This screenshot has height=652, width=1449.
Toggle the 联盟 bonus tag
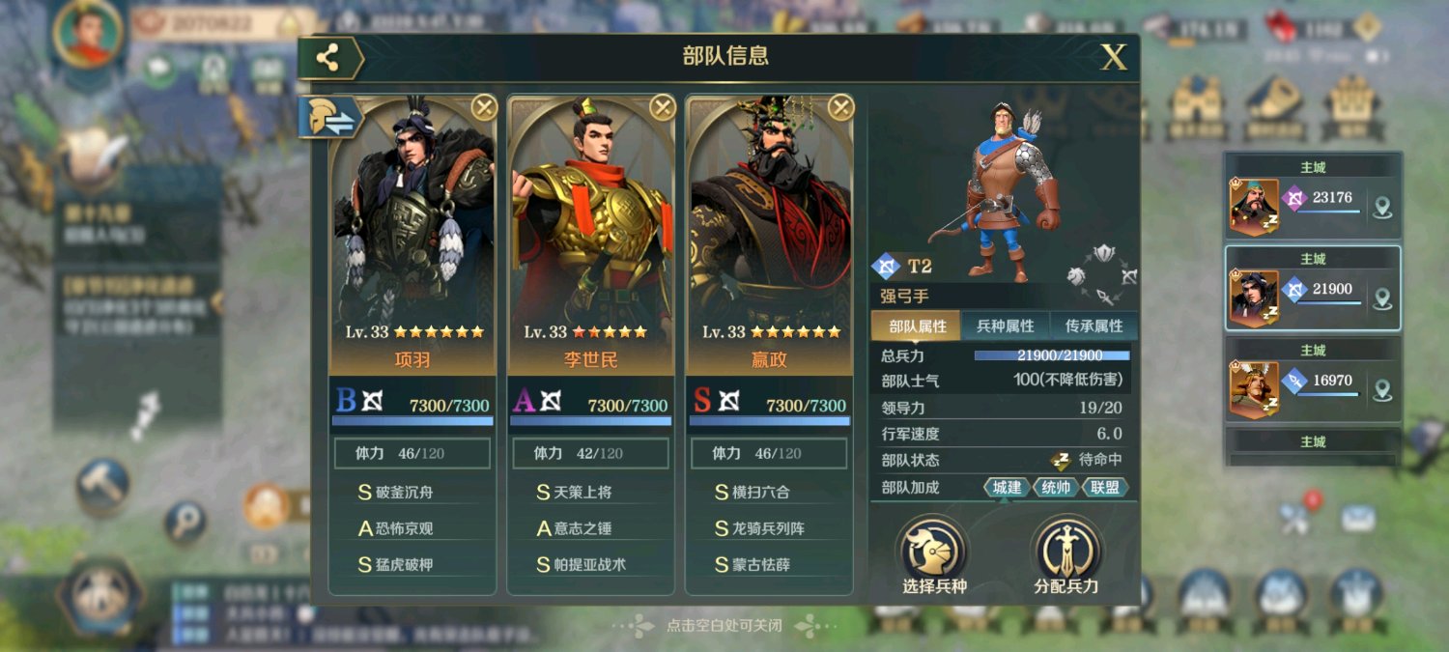coord(1105,488)
